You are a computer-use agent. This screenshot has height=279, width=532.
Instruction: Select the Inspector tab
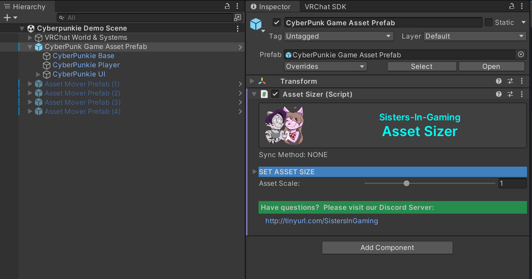tap(271, 7)
